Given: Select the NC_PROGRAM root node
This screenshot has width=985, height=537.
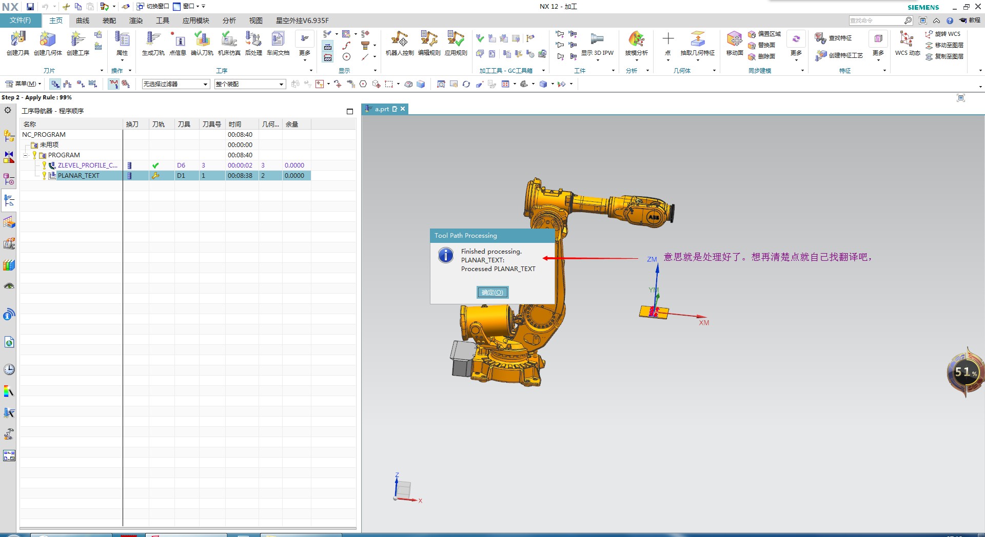Looking at the screenshot, I should click(x=44, y=135).
